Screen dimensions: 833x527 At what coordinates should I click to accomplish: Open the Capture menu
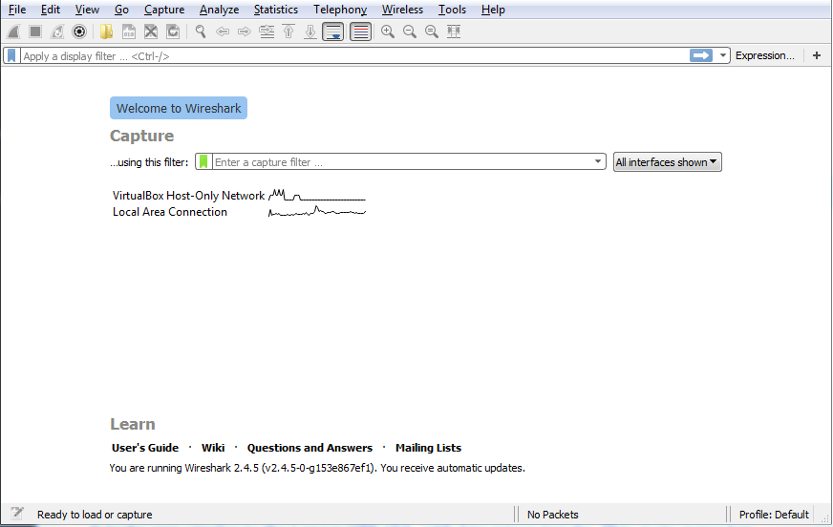(164, 10)
